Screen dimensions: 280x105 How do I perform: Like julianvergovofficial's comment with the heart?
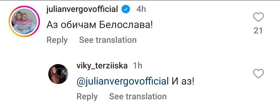pyautogui.click(x=258, y=18)
